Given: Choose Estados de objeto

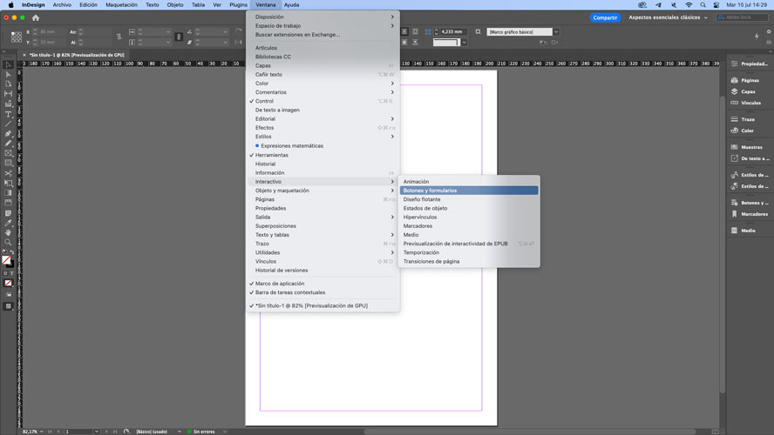Looking at the screenshot, I should 469,209.
